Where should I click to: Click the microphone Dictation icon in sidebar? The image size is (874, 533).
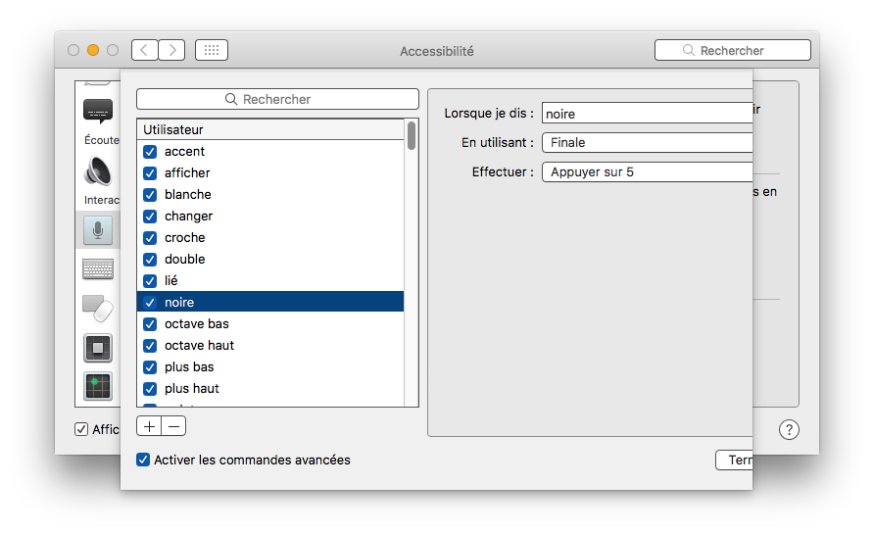point(97,230)
